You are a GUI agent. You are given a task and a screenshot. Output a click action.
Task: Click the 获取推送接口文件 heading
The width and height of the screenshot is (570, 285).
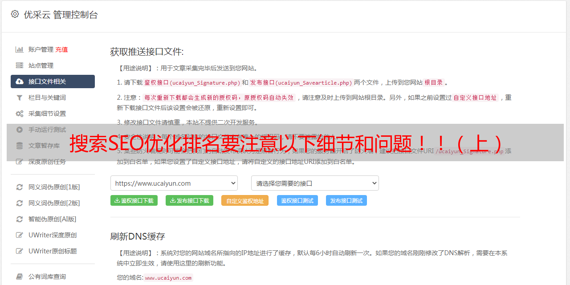coord(147,52)
